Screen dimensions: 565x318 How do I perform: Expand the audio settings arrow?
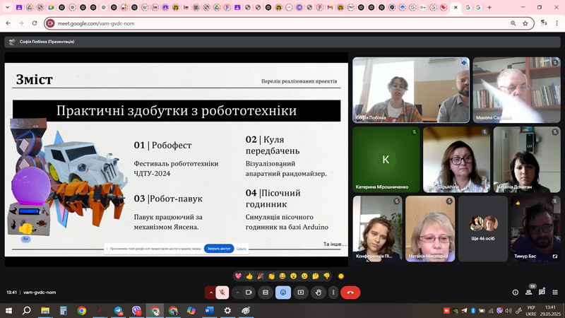pyautogui.click(x=211, y=293)
